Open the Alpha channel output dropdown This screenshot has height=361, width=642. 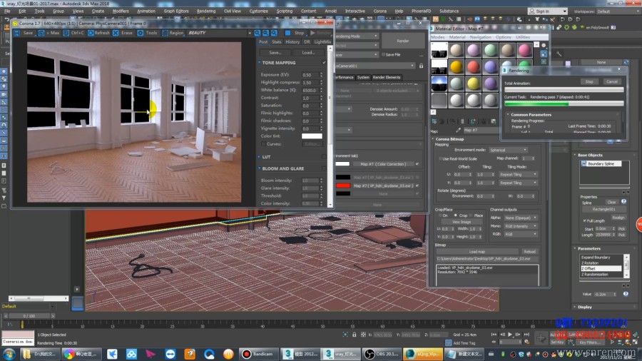[x=521, y=218]
